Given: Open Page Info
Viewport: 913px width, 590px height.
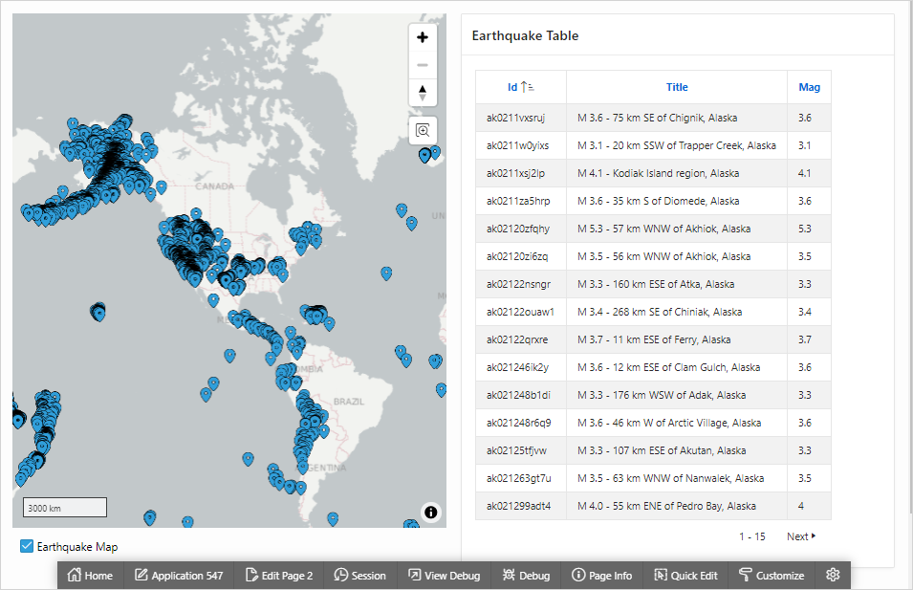Looking at the screenshot, I should 601,575.
